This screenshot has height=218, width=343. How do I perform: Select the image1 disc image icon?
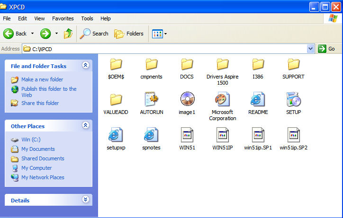187,99
